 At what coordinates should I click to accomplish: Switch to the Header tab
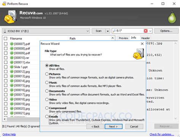[x=145, y=38]
